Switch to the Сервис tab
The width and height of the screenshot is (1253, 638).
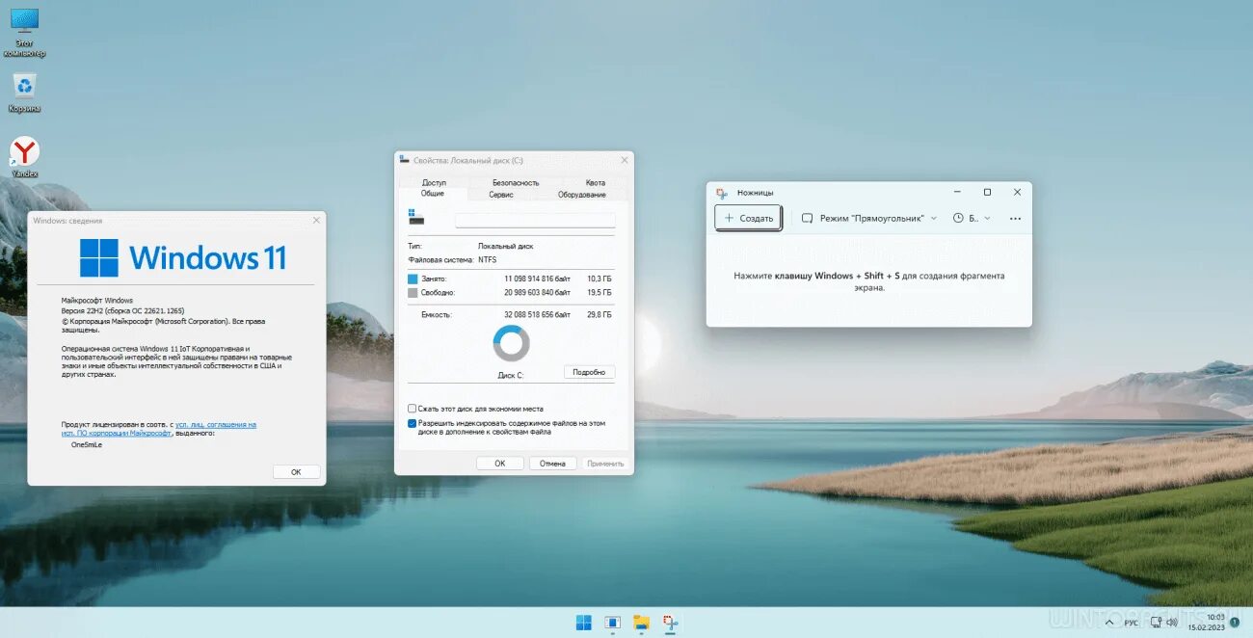(501, 195)
